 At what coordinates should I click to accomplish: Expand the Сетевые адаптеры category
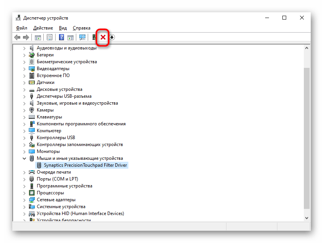pos(24,199)
